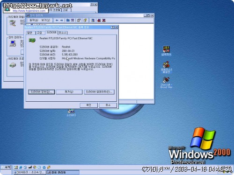Click the disable device toolbar icon

click(x=99, y=20)
